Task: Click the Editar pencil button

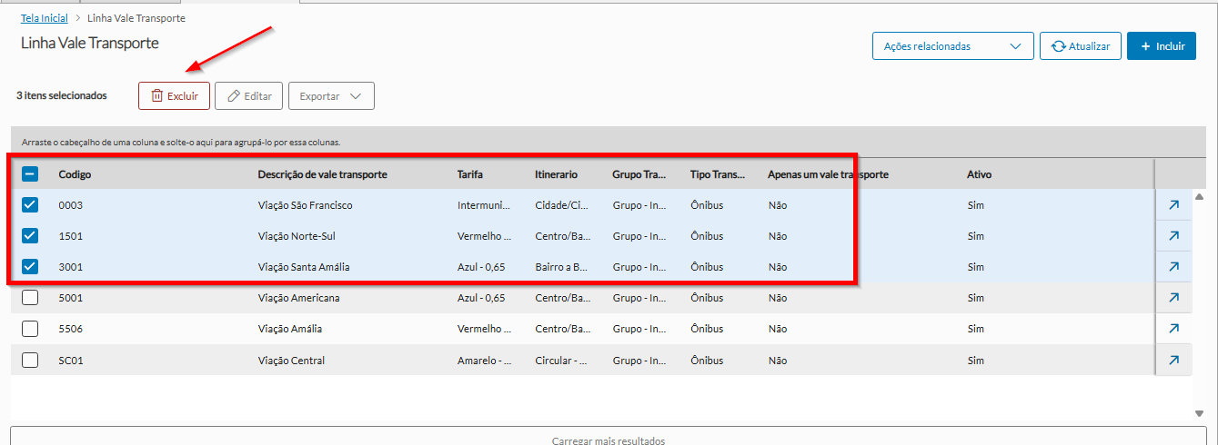Action: 248,96
